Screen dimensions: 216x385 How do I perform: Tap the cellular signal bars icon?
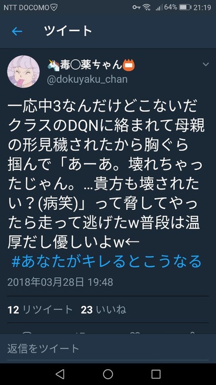[x=159, y=8]
